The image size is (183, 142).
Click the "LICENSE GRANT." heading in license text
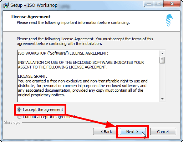click(32, 76)
